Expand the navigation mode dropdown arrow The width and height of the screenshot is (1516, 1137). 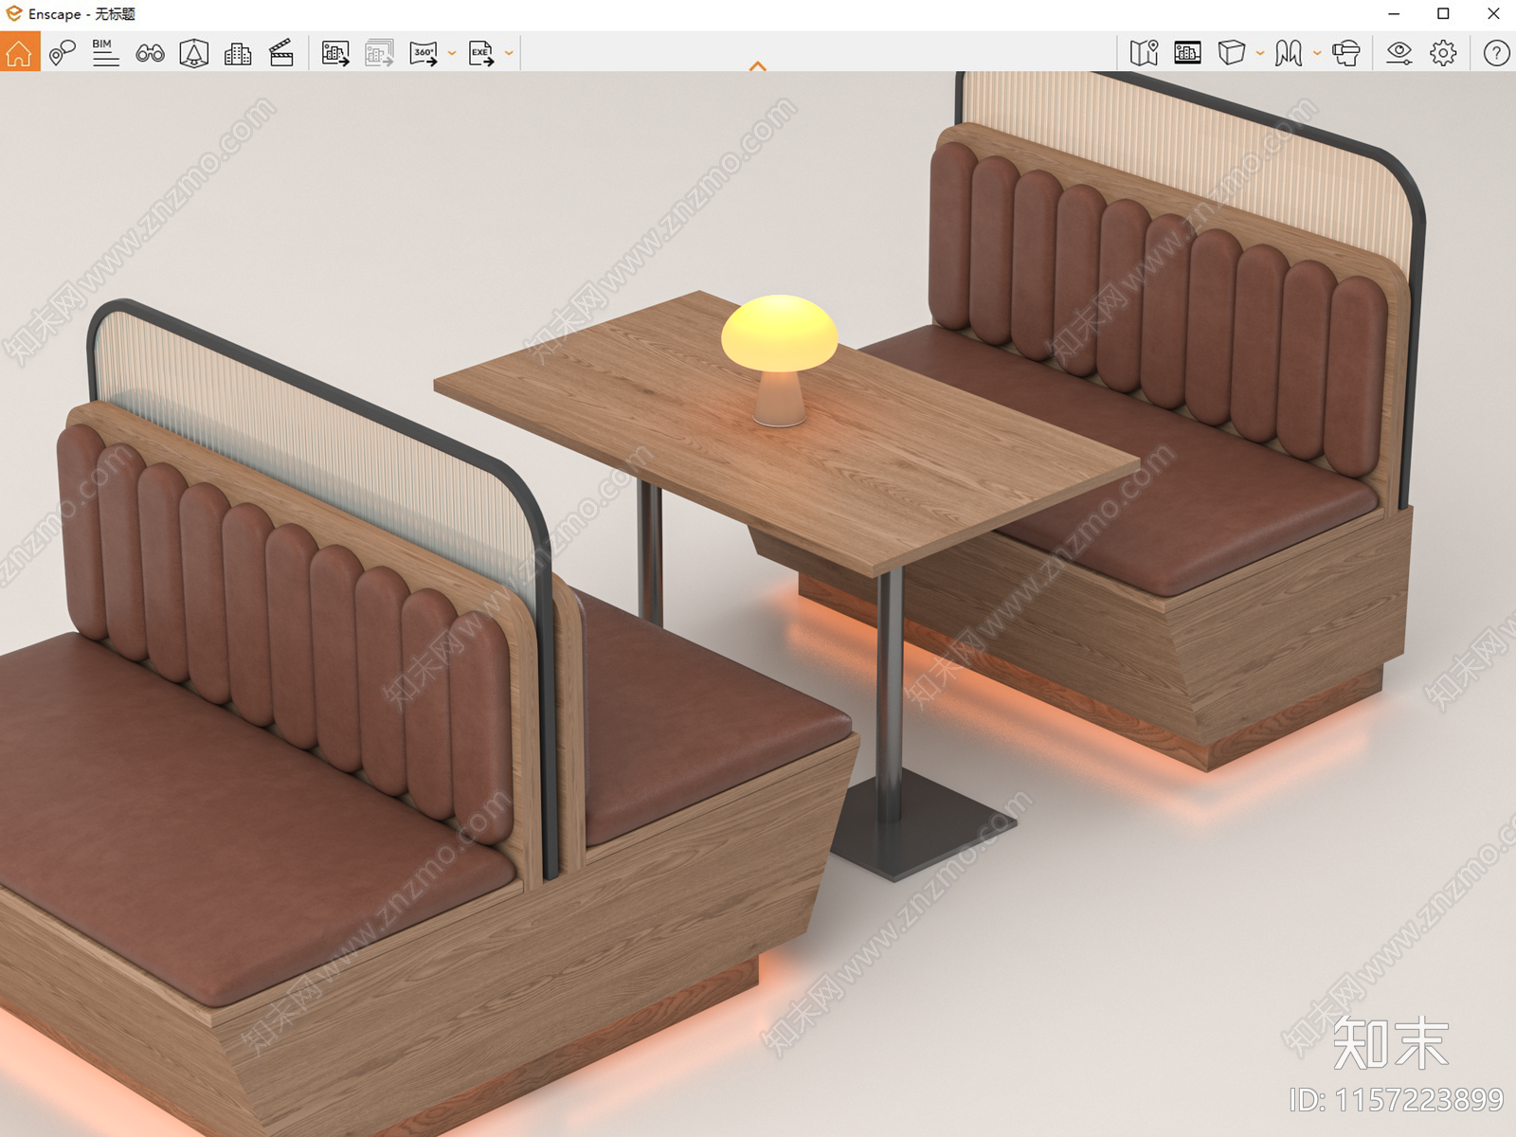pos(1317,53)
